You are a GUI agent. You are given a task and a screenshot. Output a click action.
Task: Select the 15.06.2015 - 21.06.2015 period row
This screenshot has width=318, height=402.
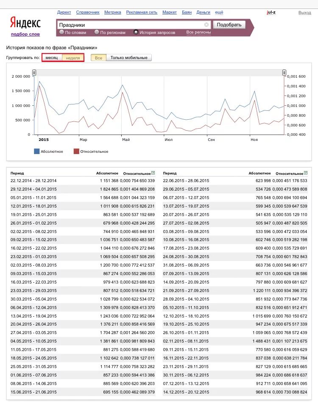click(x=82, y=392)
